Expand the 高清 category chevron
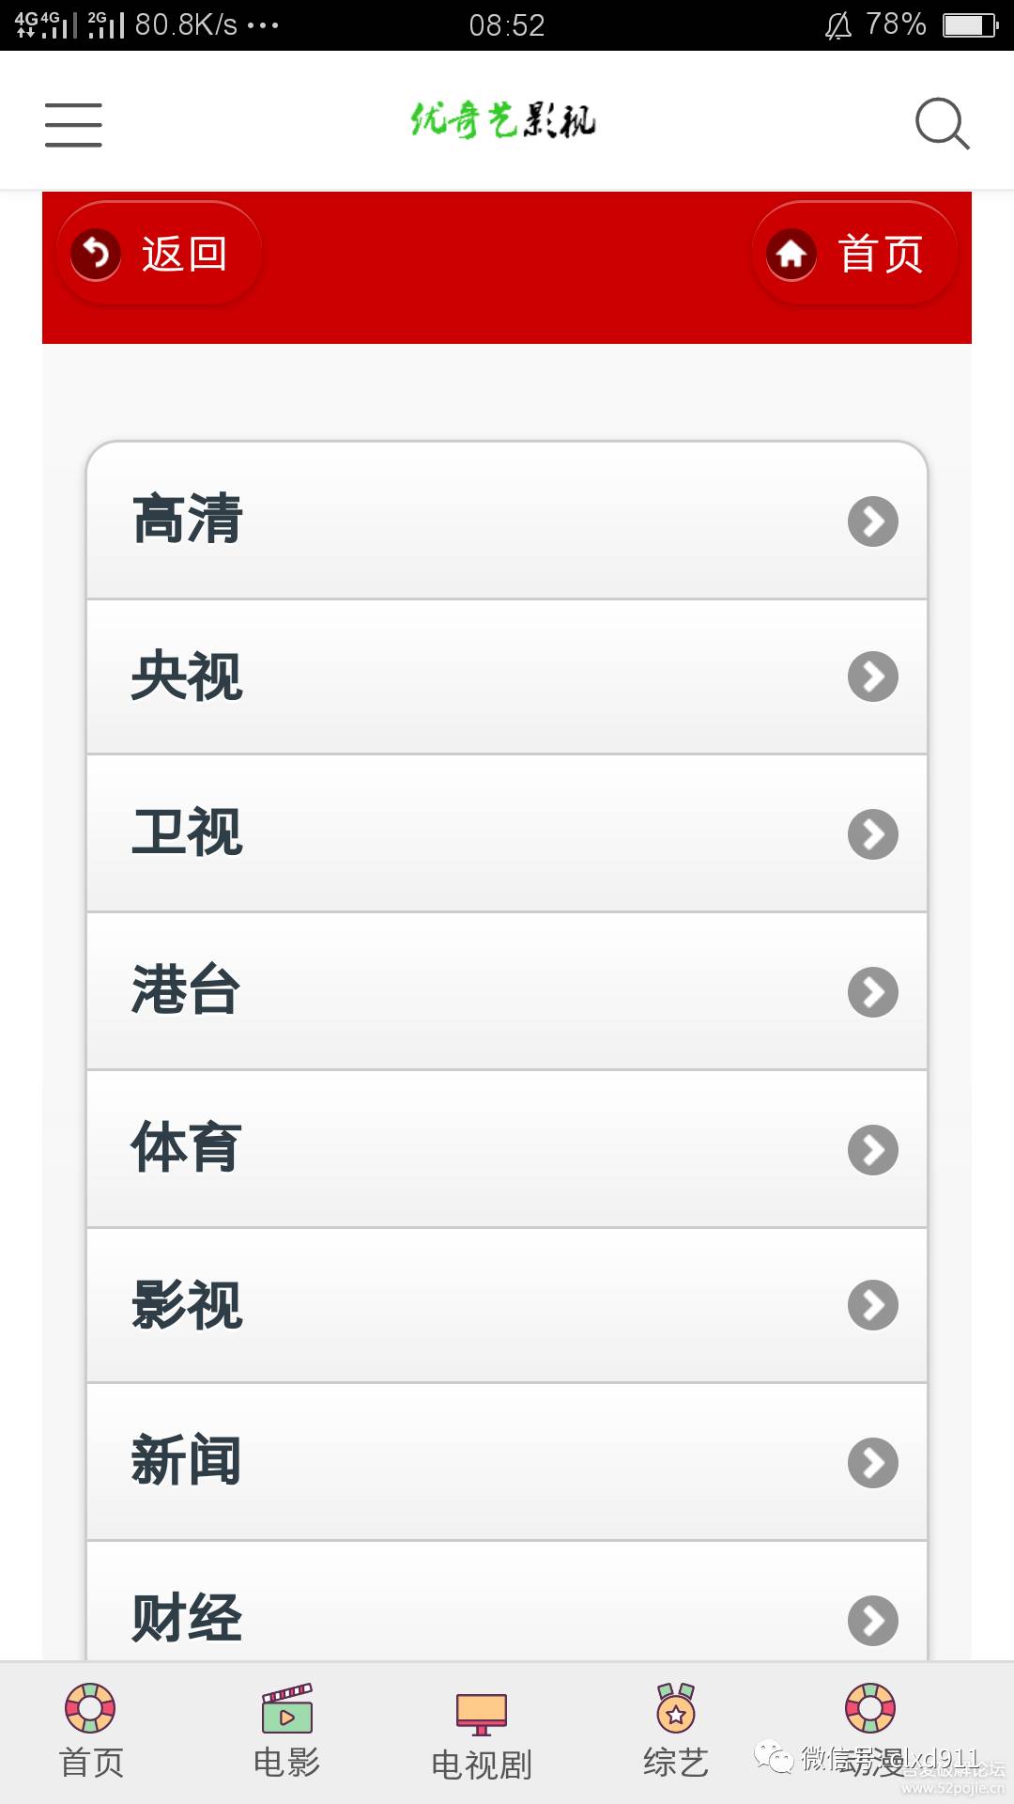Image resolution: width=1014 pixels, height=1804 pixels. coord(872,521)
